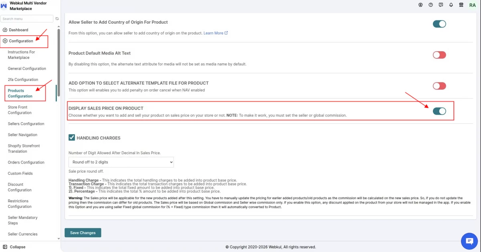
Task: Open Sellers Configuration in sidebar
Action: click(x=26, y=124)
